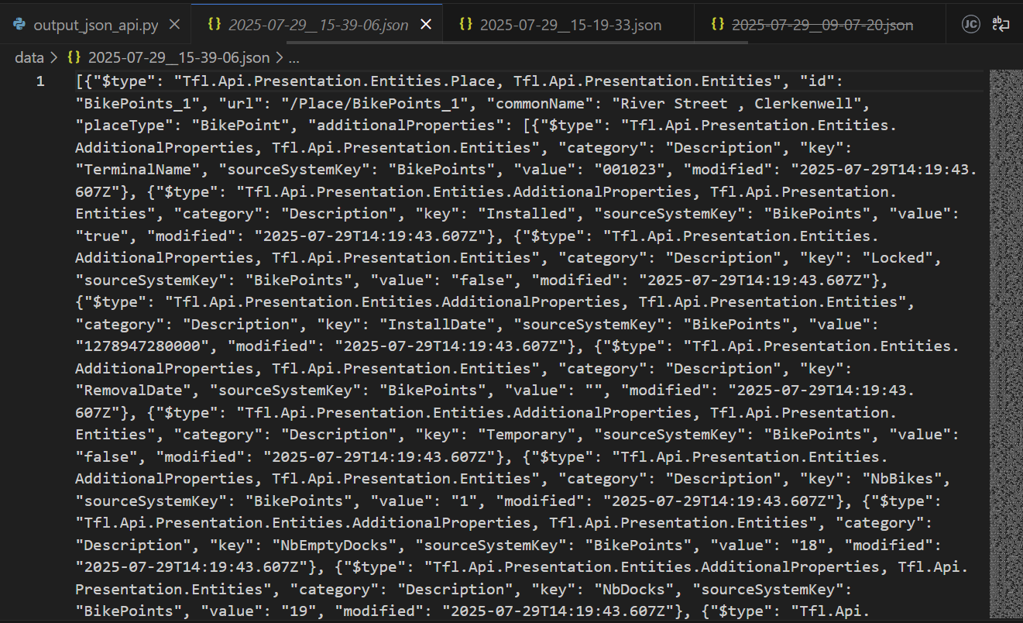1023x623 pixels.
Task: Click the "data" folder in the breadcrumb
Action: tap(29, 57)
